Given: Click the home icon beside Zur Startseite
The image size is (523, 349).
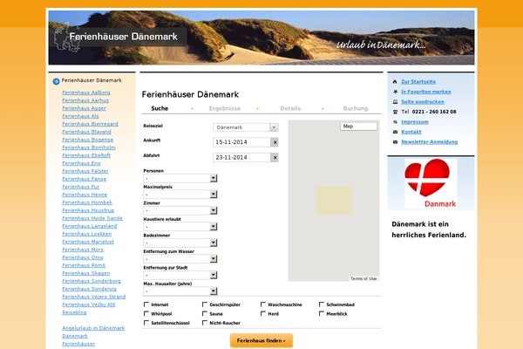Looking at the screenshot, I should [395, 82].
